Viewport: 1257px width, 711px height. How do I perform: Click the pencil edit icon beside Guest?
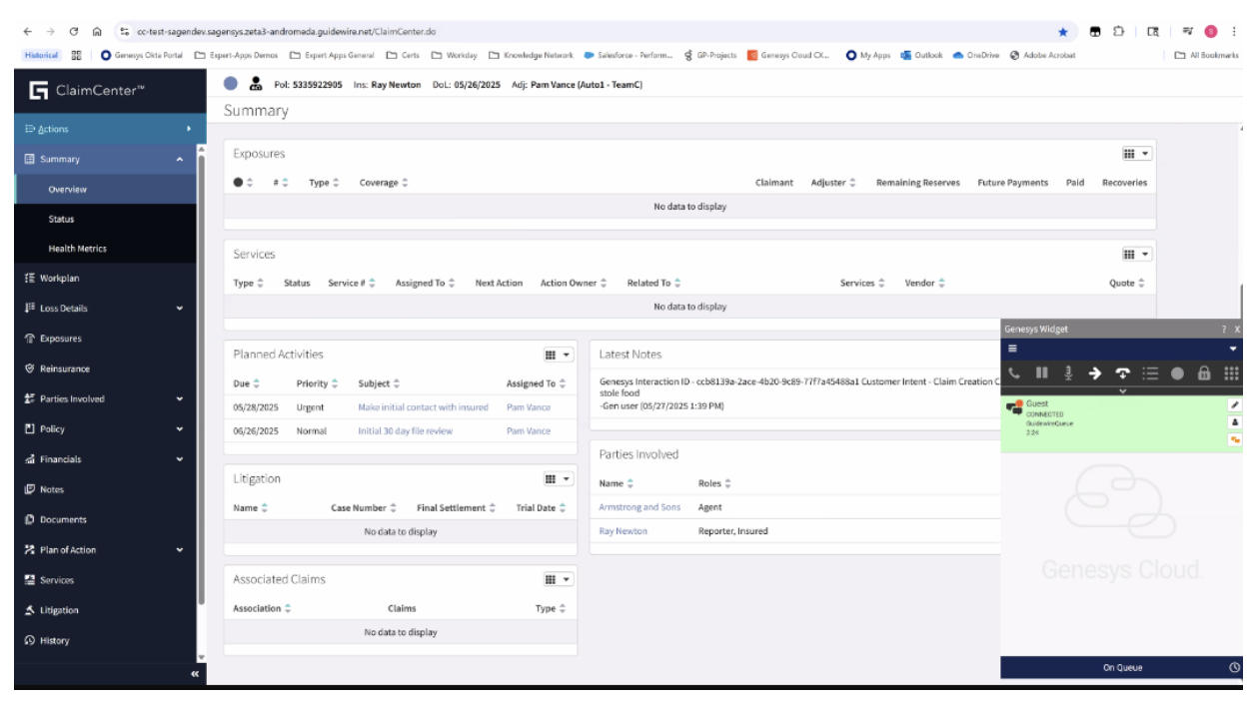click(x=1234, y=405)
